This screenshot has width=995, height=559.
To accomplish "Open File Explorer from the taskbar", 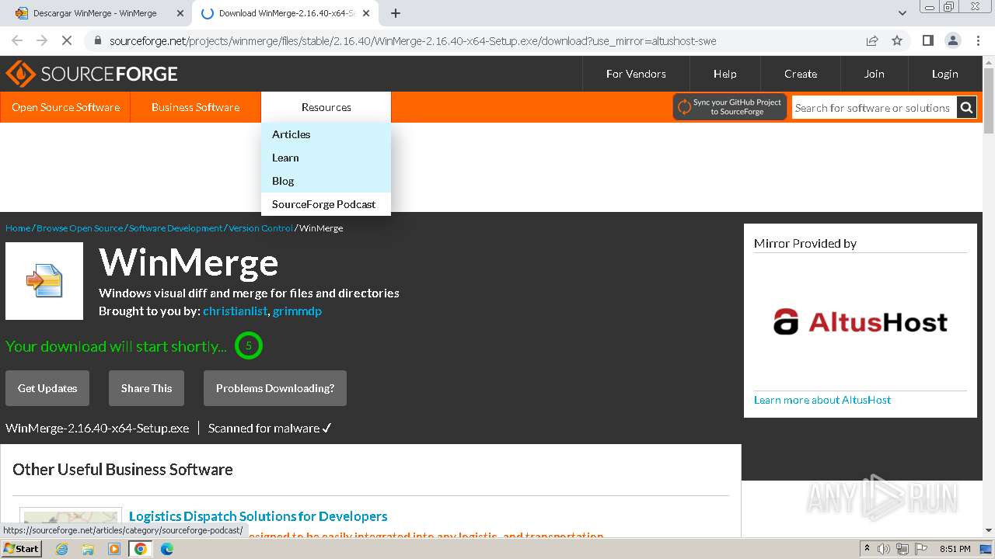I will point(88,549).
